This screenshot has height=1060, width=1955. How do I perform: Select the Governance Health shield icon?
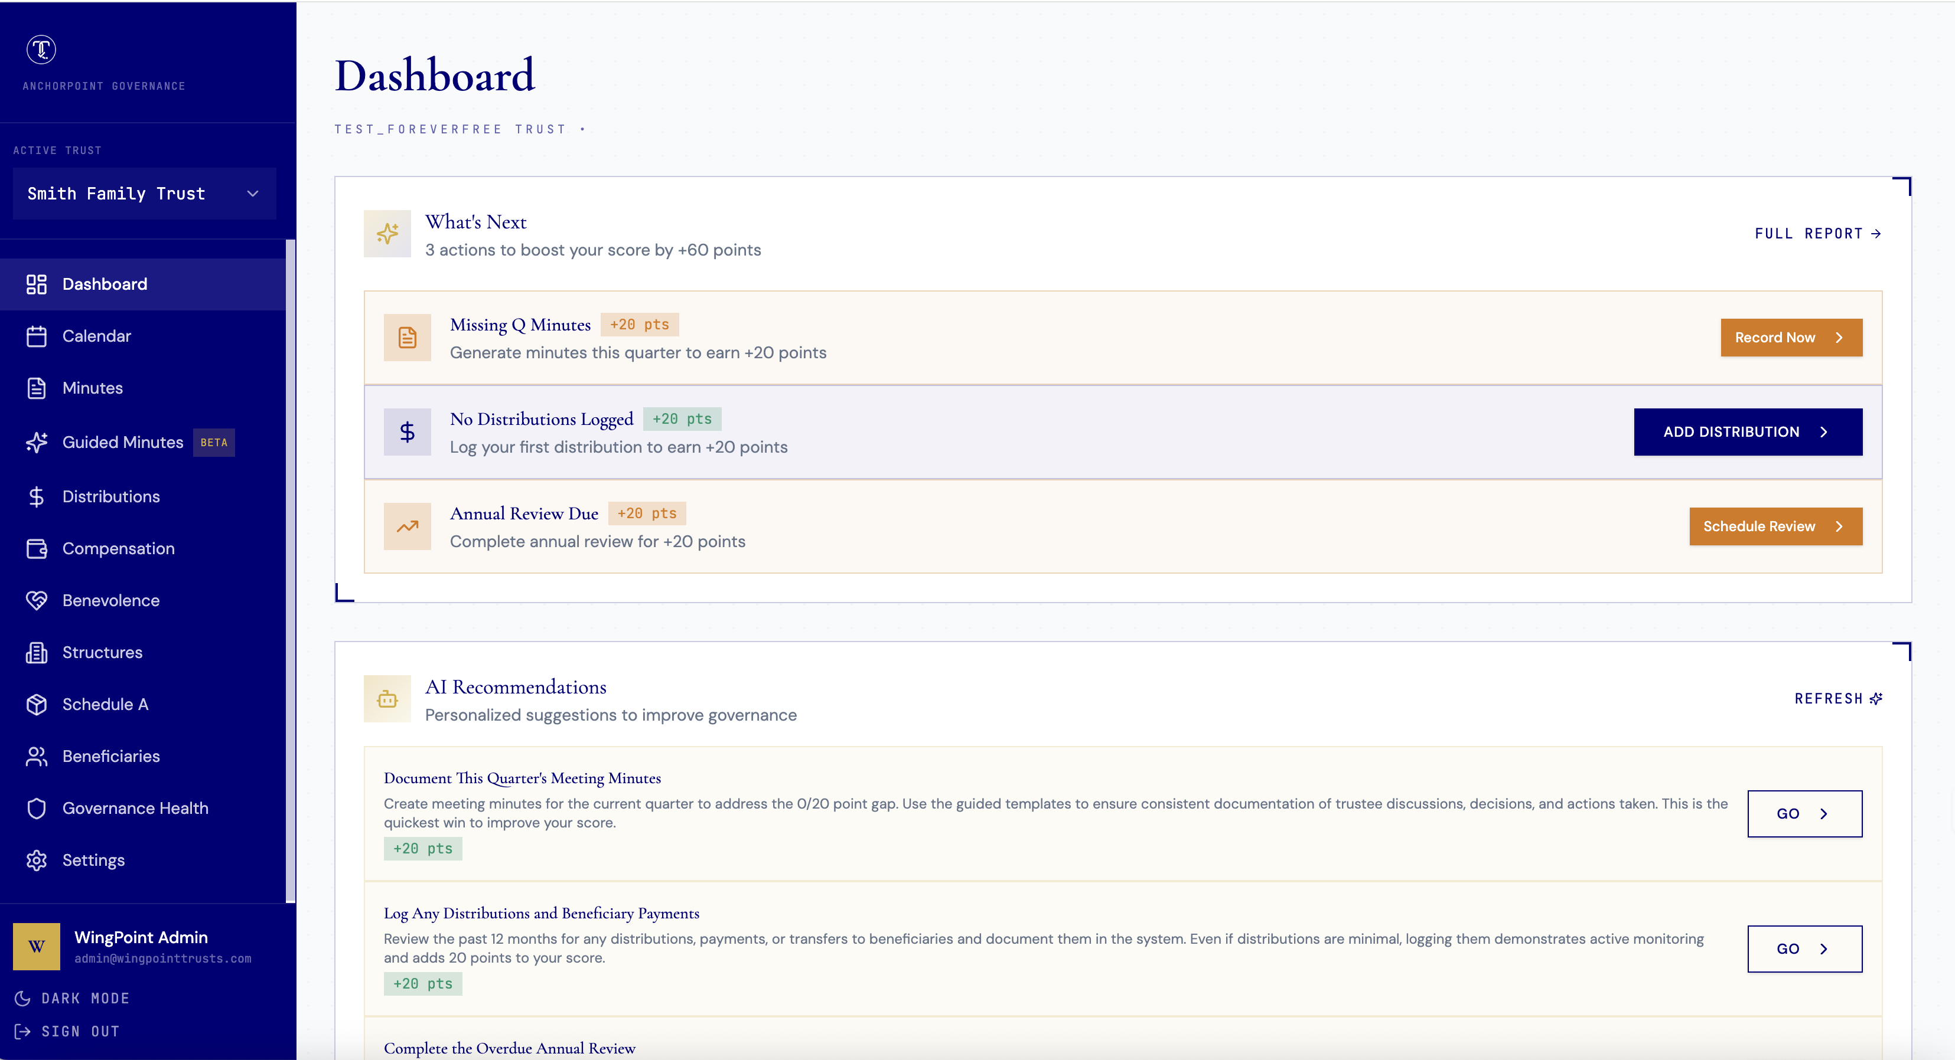(37, 808)
